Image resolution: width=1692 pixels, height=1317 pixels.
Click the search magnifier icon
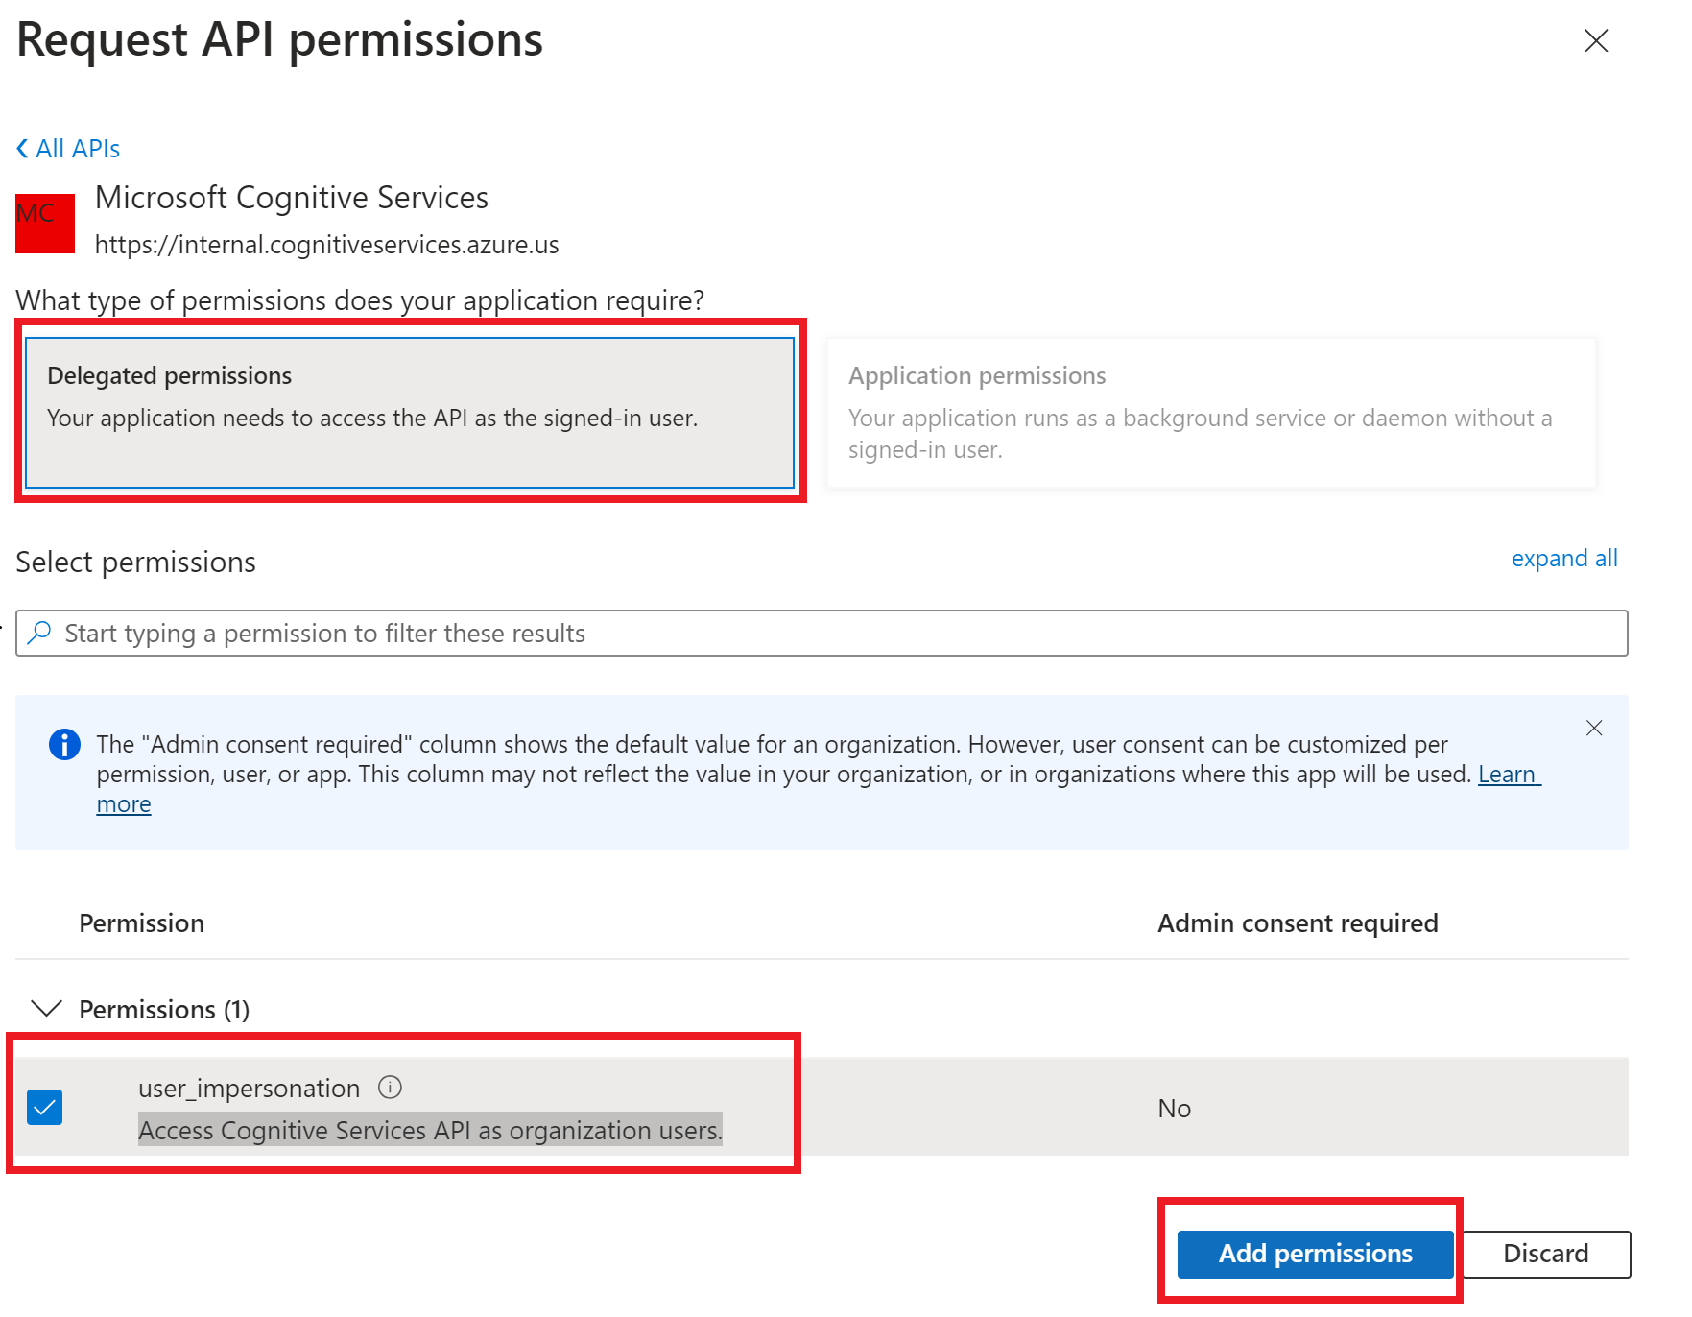point(39,633)
